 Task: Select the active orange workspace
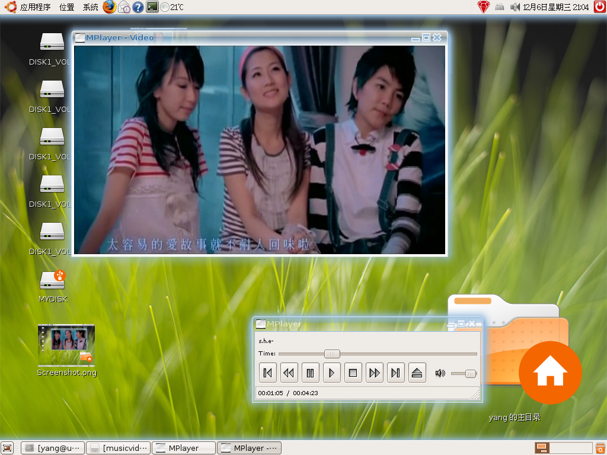click(542, 448)
